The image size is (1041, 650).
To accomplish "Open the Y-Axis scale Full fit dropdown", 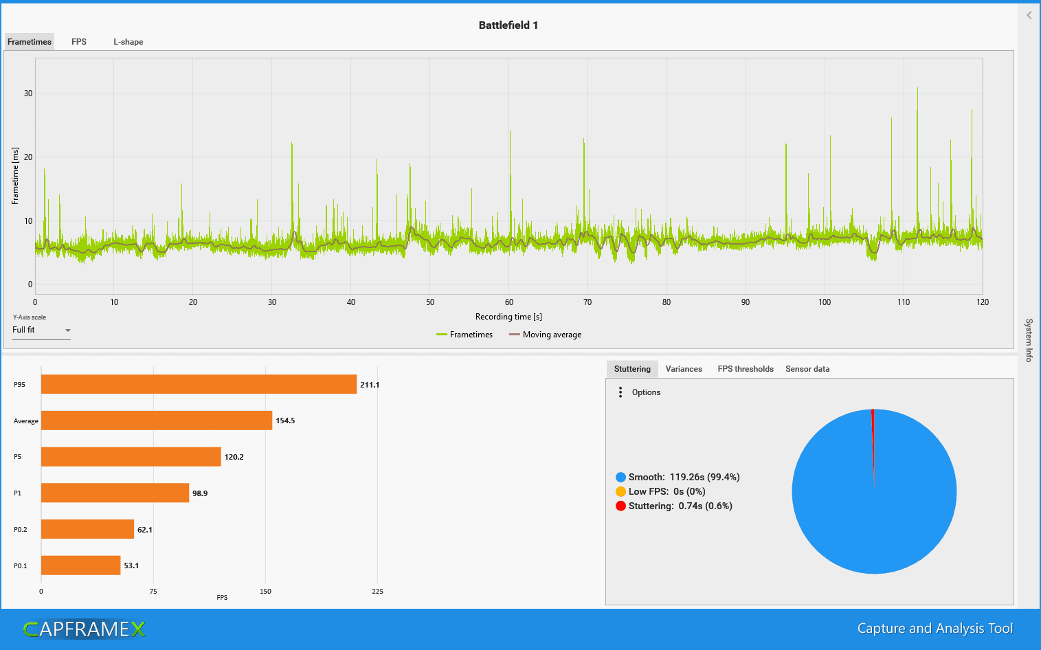I will [41, 330].
